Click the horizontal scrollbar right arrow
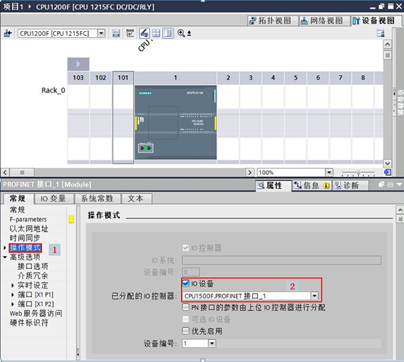Viewport: 404px width, 362px height. coord(250,172)
